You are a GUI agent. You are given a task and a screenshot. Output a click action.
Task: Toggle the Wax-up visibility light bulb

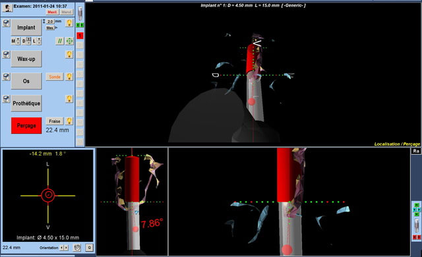[69, 55]
